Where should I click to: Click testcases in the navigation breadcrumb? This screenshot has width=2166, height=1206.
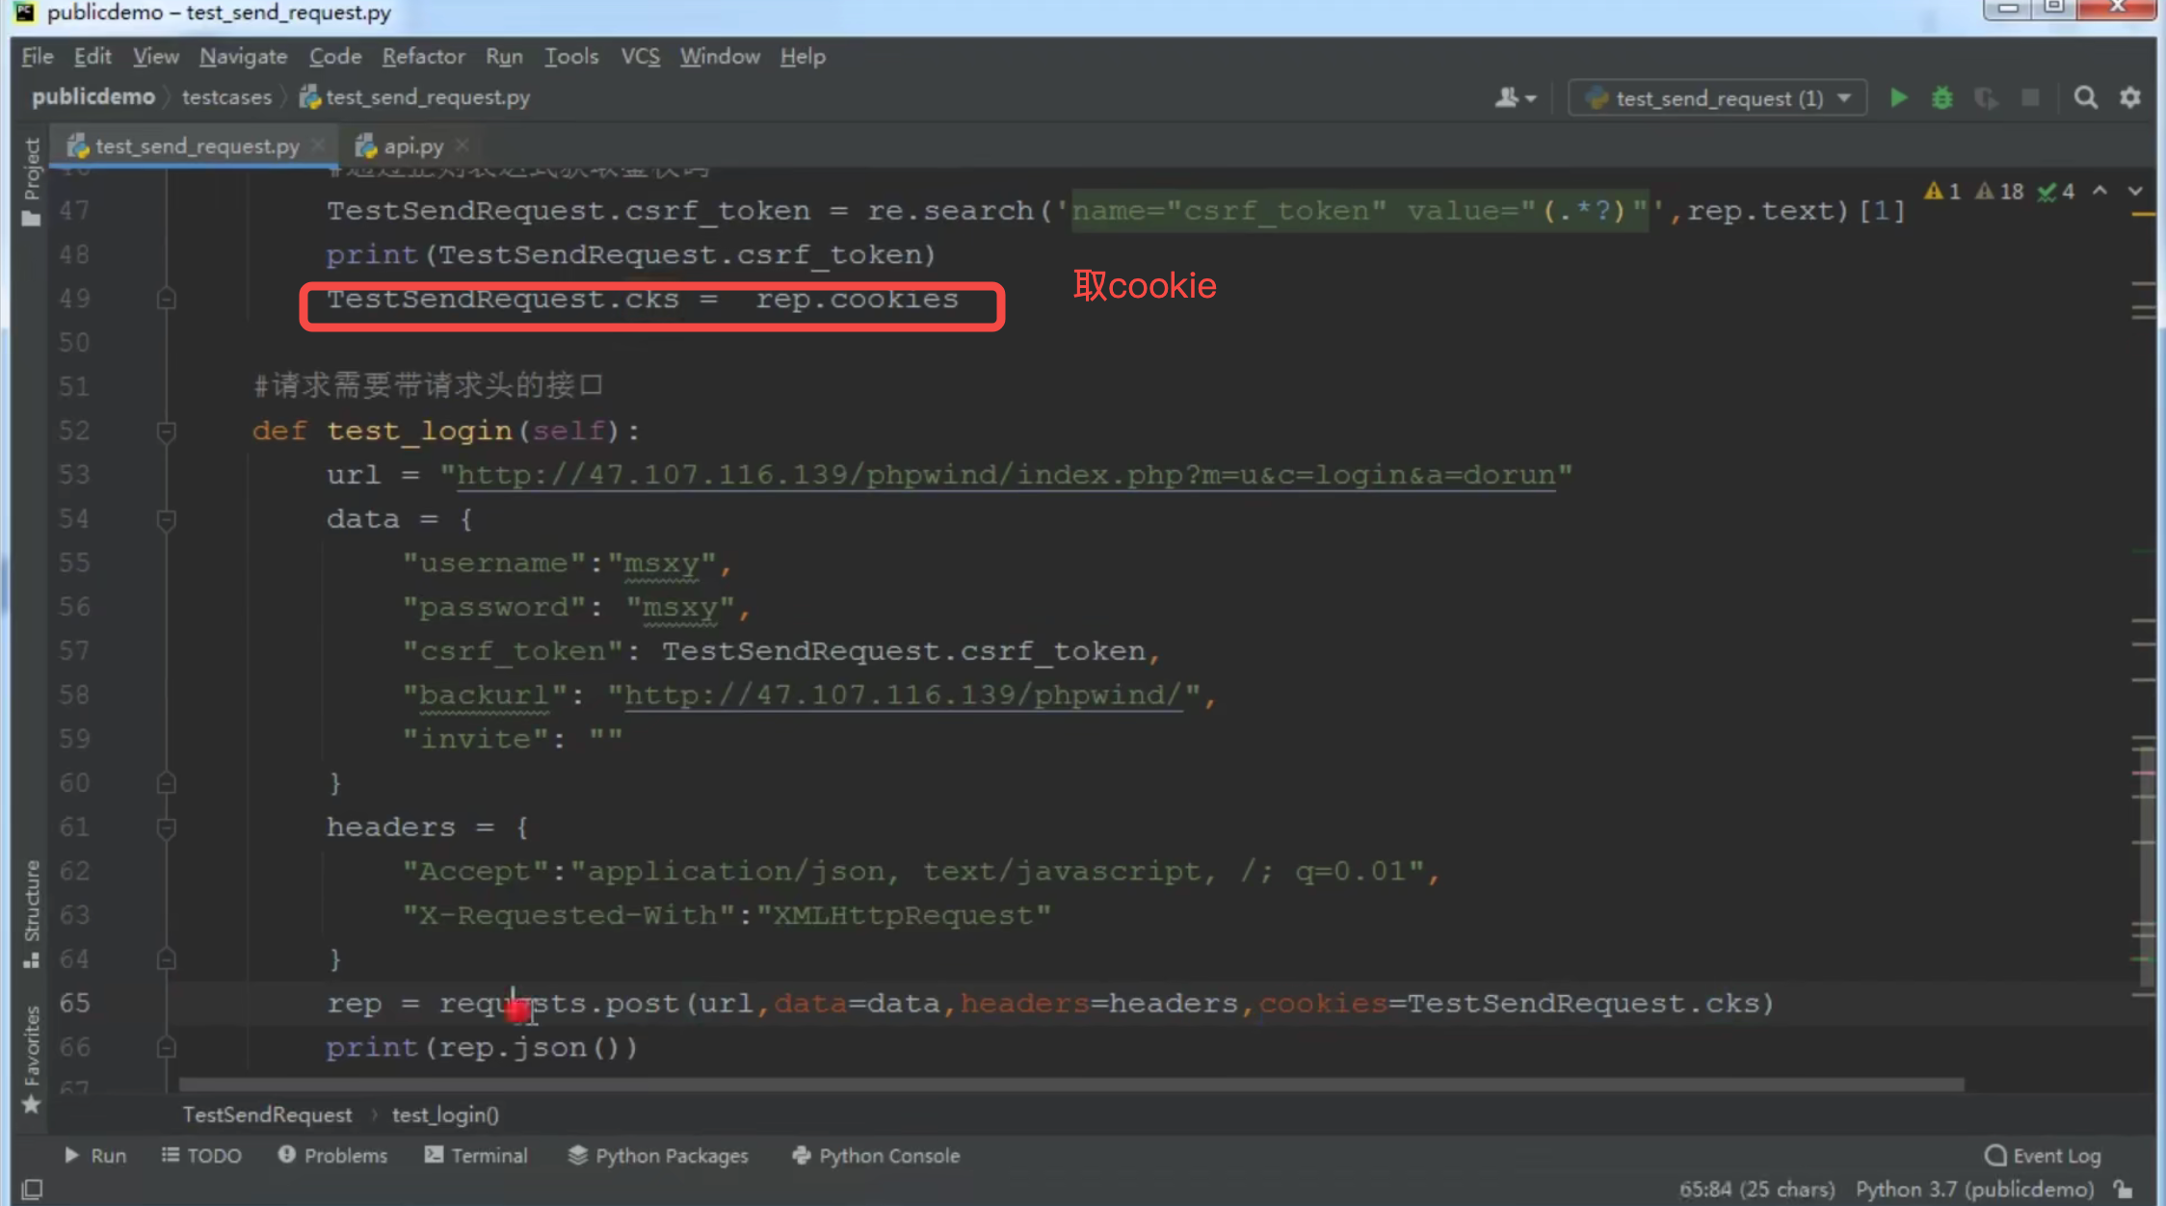click(226, 97)
